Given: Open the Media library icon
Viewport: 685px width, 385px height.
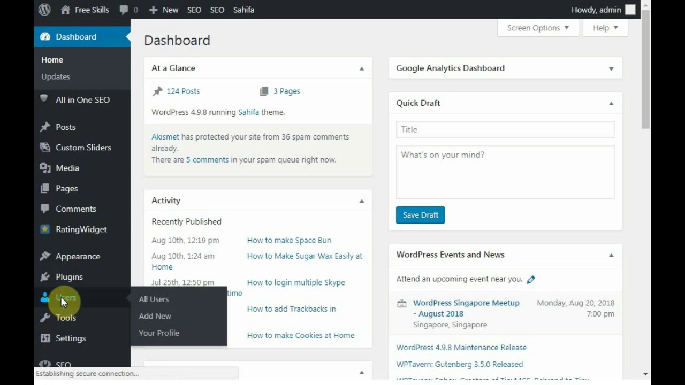Looking at the screenshot, I should coord(45,168).
